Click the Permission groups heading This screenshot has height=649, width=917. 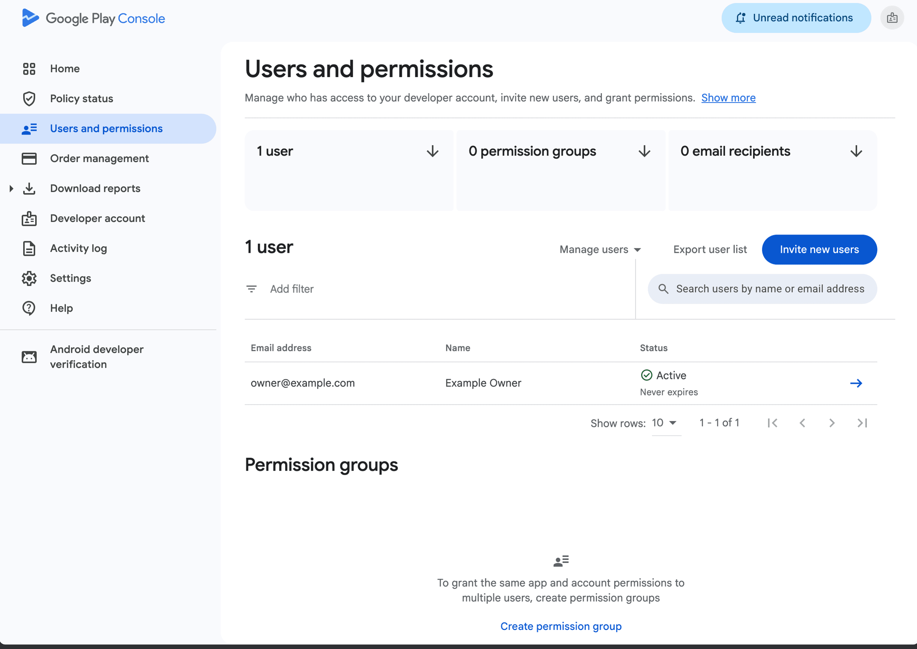(x=321, y=465)
